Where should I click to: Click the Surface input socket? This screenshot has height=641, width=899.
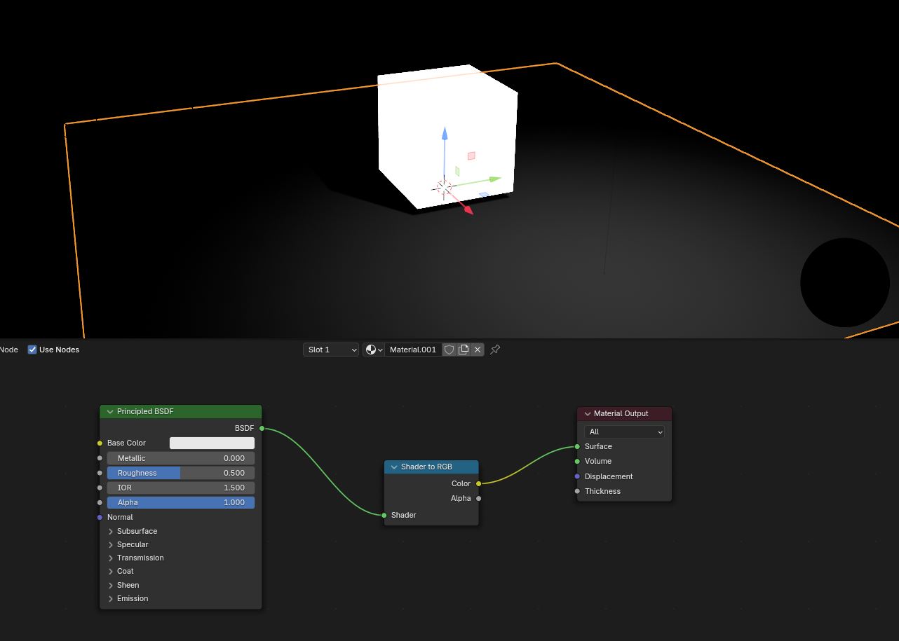(578, 446)
